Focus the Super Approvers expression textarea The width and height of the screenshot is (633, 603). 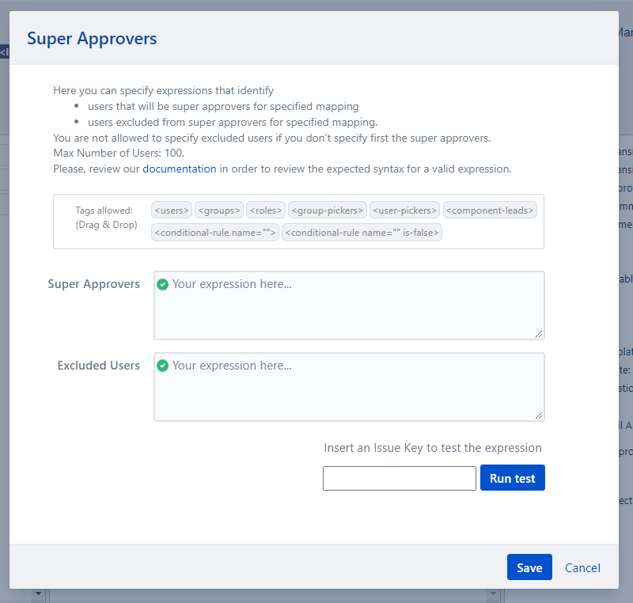(x=349, y=309)
